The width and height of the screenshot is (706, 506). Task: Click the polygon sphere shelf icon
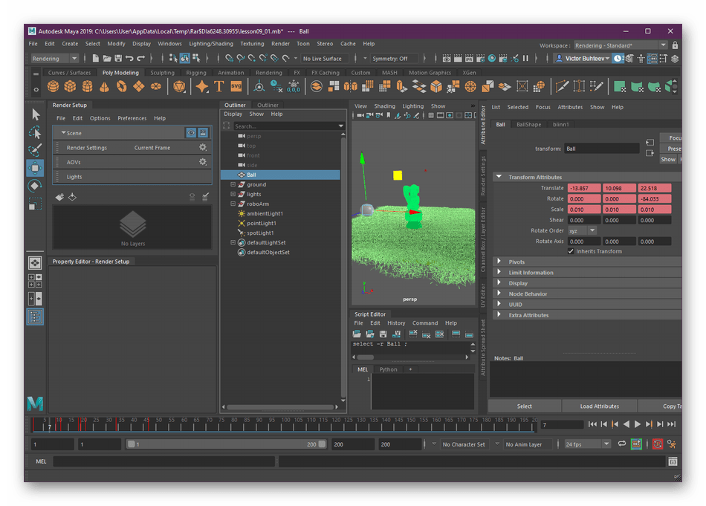[53, 86]
